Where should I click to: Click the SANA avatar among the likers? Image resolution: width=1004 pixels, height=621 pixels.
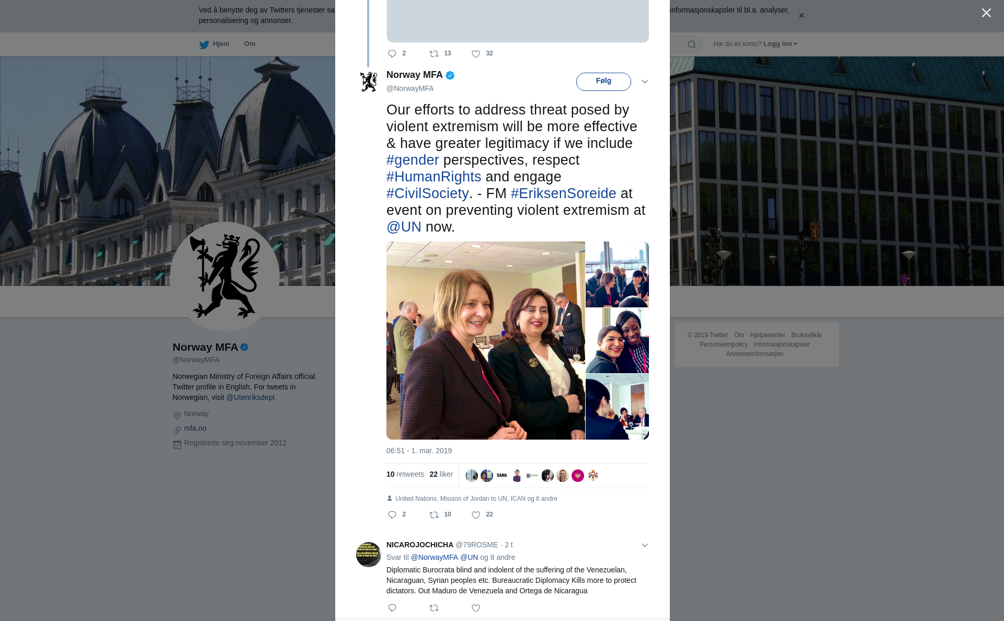click(x=502, y=476)
